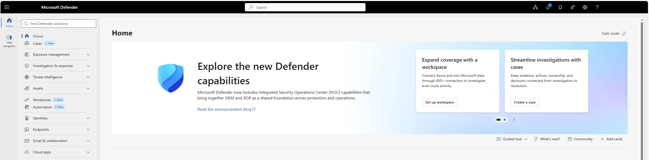Click the Endpoints device icon
649x160 pixels.
[x=27, y=129]
